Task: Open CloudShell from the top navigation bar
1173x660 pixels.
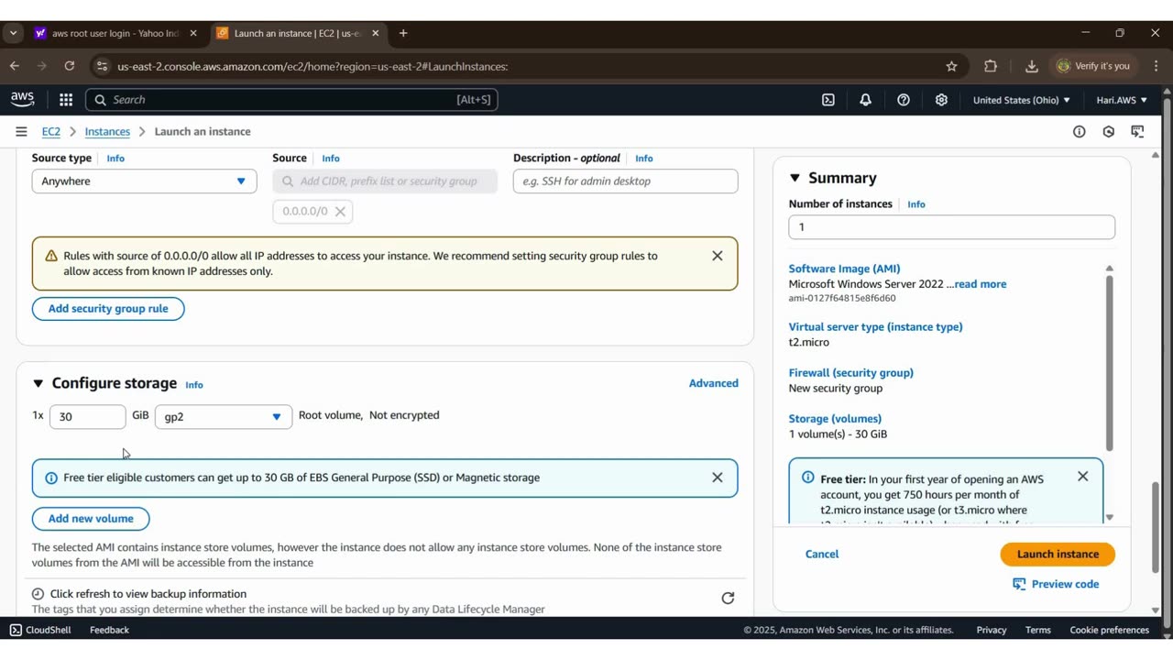Action: pyautogui.click(x=828, y=100)
